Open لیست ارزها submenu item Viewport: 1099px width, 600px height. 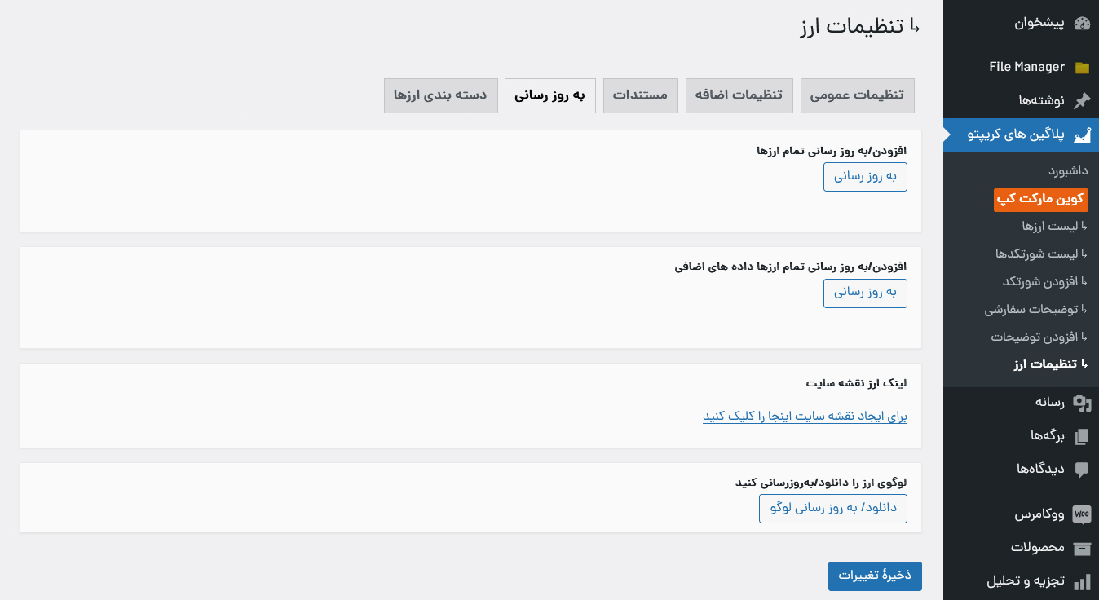click(x=1055, y=226)
